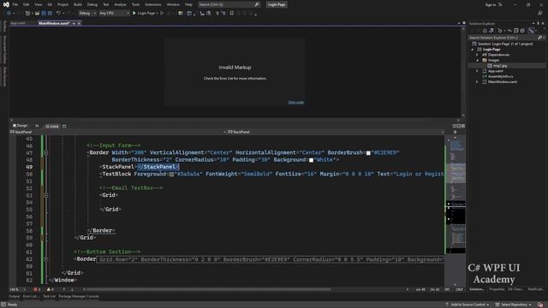Click the Visual Studio logo icon
Image resolution: width=548 pixels, height=308 pixels.
[6, 4]
